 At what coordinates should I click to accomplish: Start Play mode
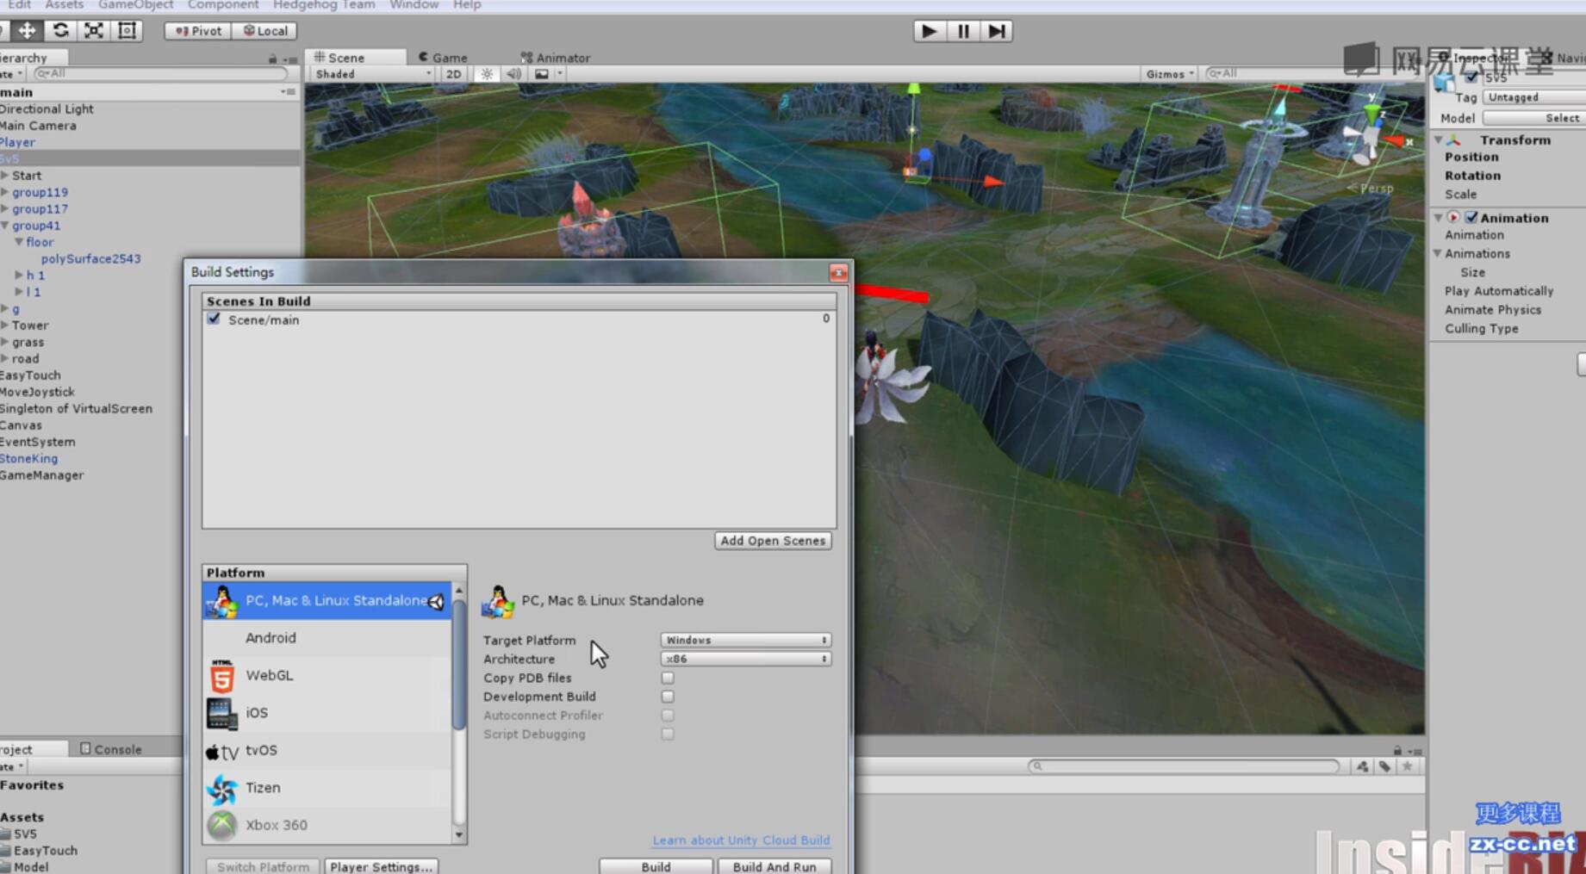[x=929, y=31]
